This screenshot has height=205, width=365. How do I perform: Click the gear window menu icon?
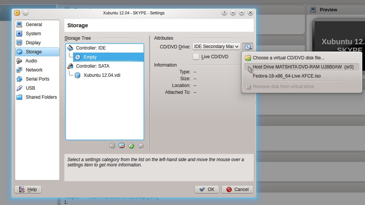(17, 13)
